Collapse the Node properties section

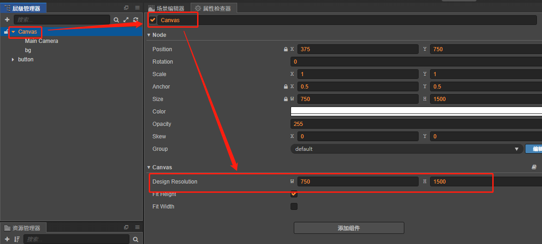(x=149, y=35)
